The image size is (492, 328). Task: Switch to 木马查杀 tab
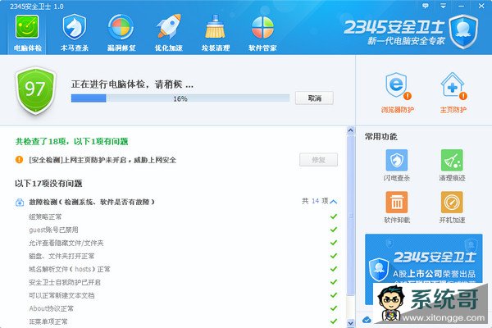(75, 33)
